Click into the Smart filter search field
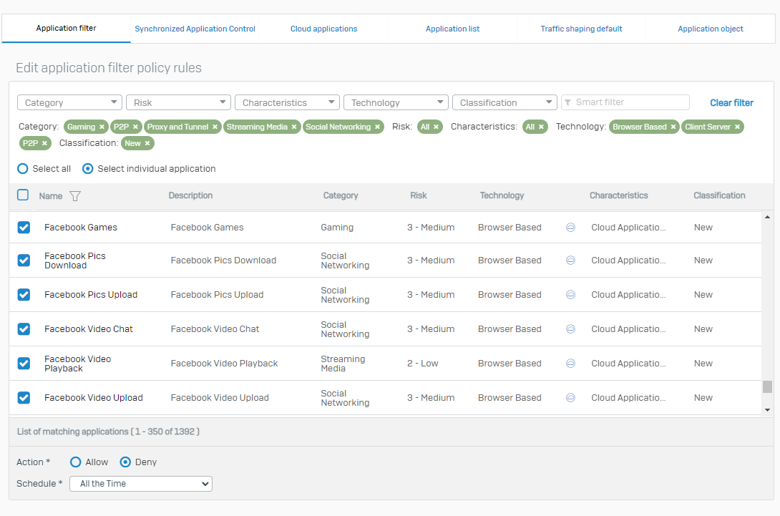The image size is (780, 516). coord(625,102)
